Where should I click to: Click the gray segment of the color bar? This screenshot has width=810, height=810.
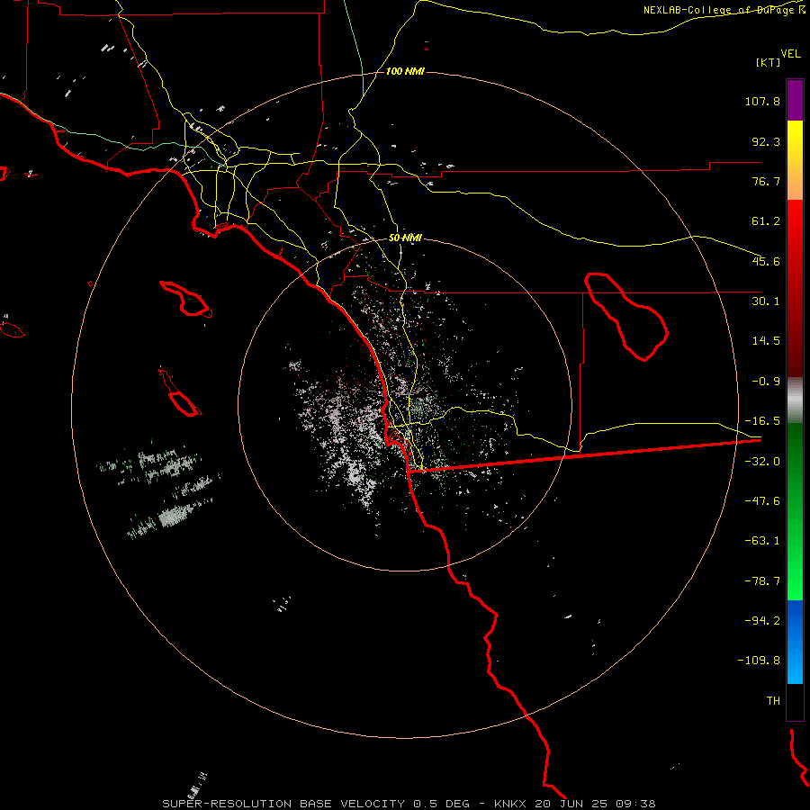click(795, 400)
